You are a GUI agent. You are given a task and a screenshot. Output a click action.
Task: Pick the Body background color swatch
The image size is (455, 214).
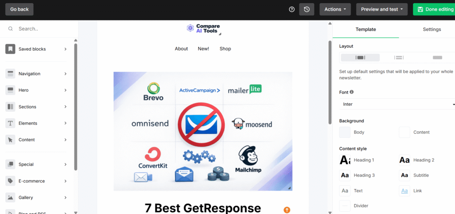pos(345,132)
